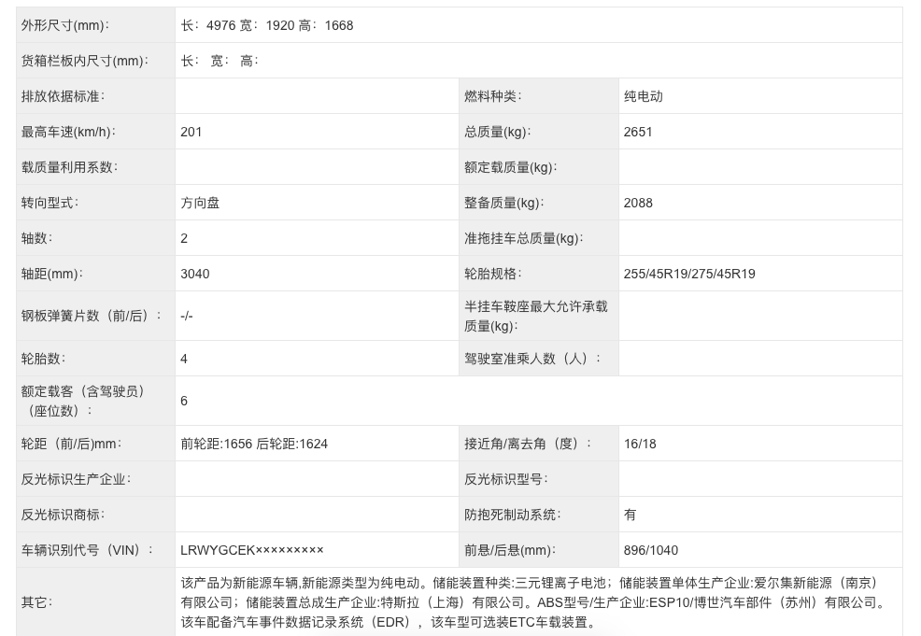Select the 转向型式 cell showing 方向盘
The width and height of the screenshot is (921, 636).
[201, 203]
